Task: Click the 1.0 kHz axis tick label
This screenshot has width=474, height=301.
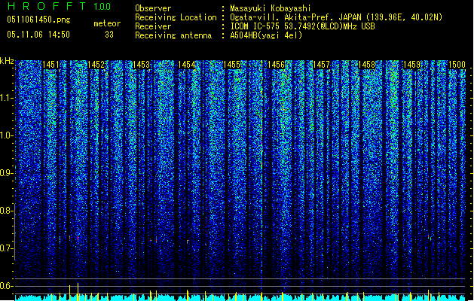Action: (x=7, y=135)
